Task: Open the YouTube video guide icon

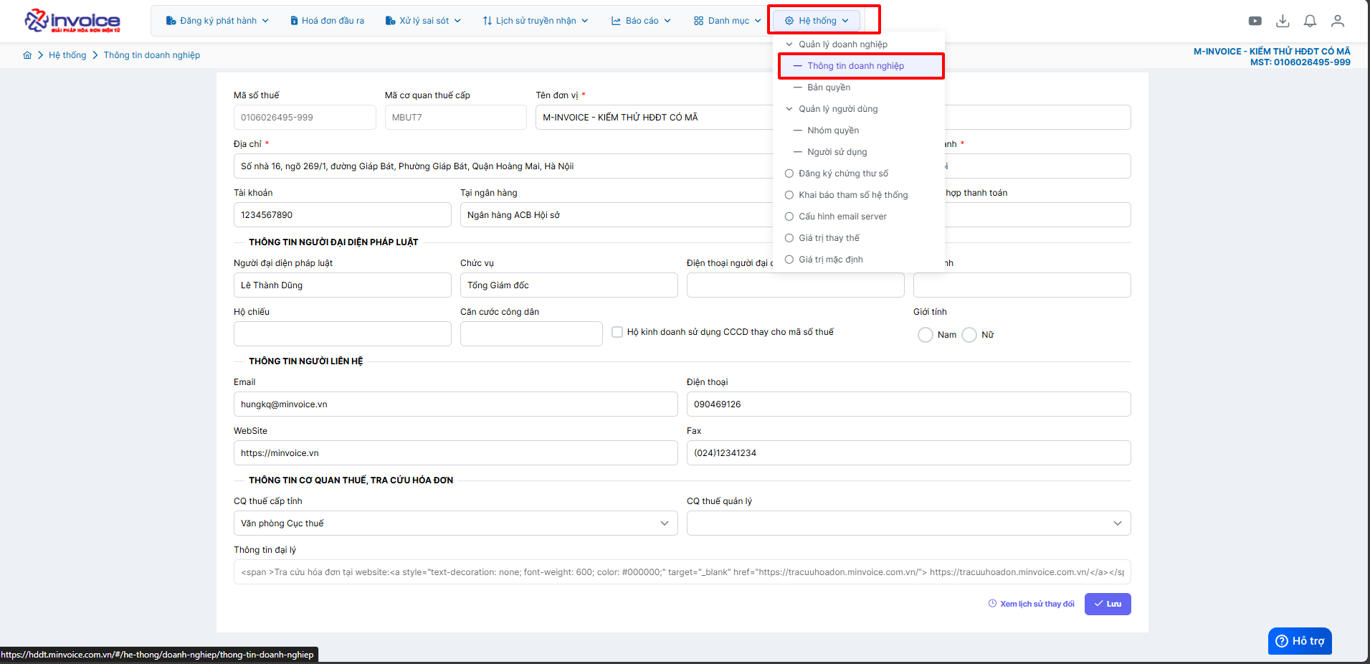Action: tap(1255, 21)
